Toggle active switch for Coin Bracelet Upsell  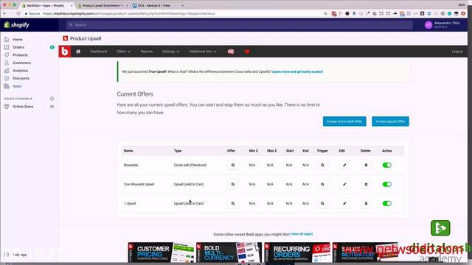pyautogui.click(x=386, y=184)
